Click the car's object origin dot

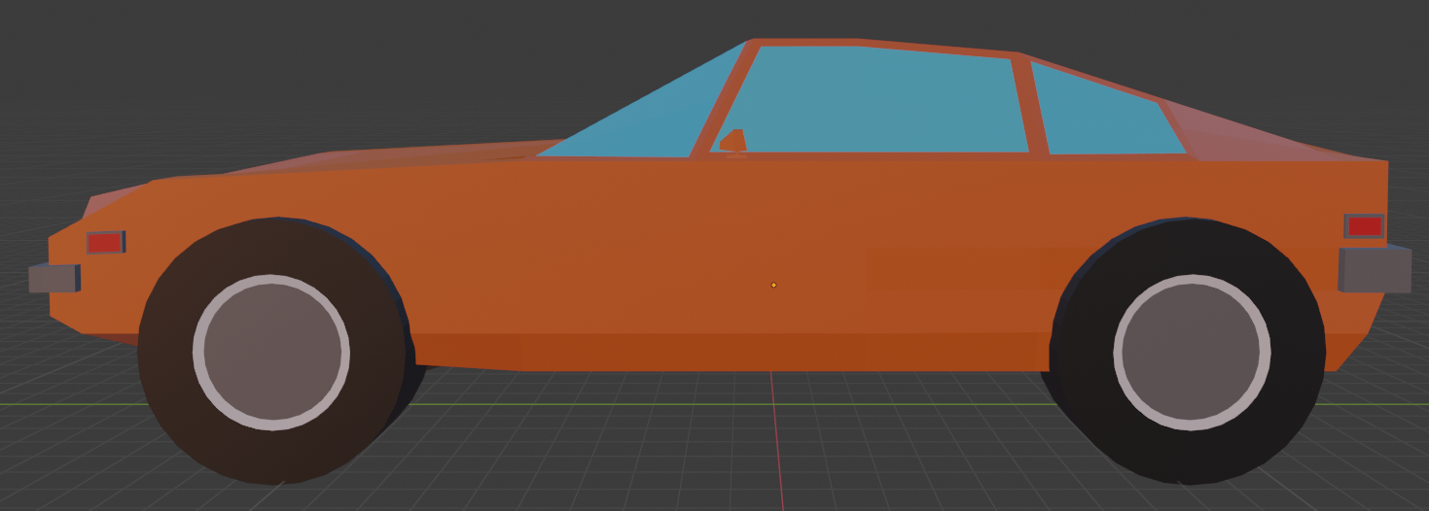[773, 285]
